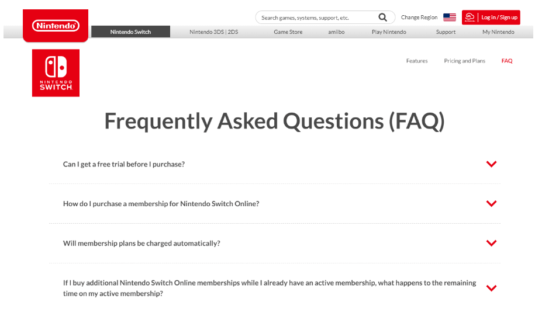Viewport: 535px width, 309px height.
Task: Select the Nintendo Switch nav tab
Action: (x=130, y=32)
